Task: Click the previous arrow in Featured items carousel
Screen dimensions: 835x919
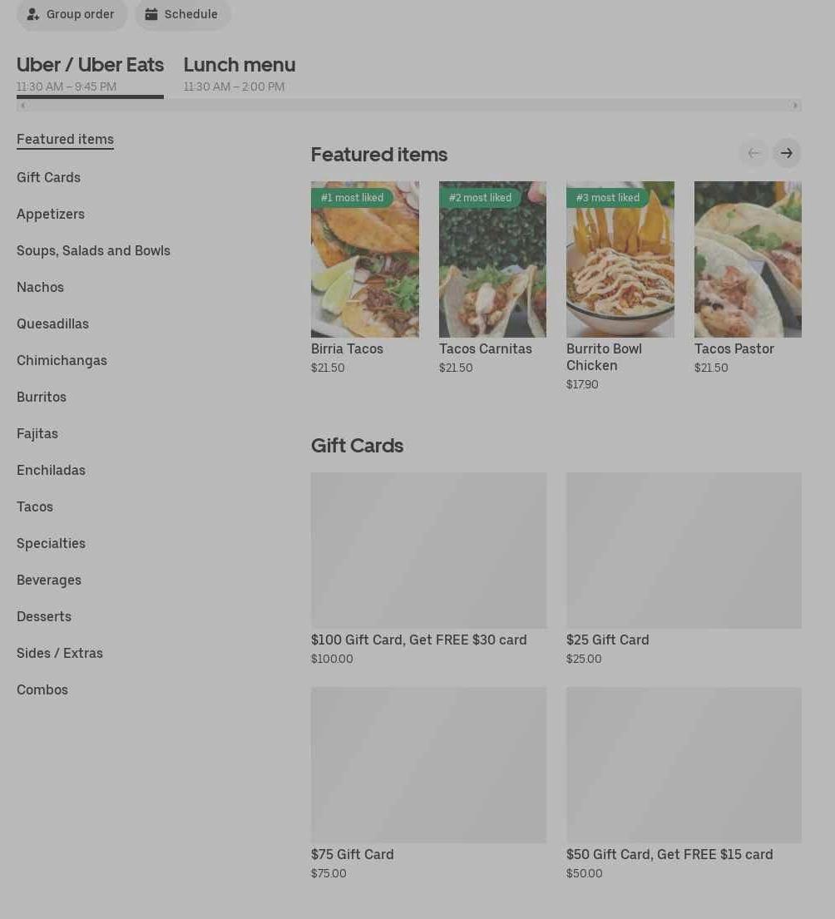Action: click(753, 153)
